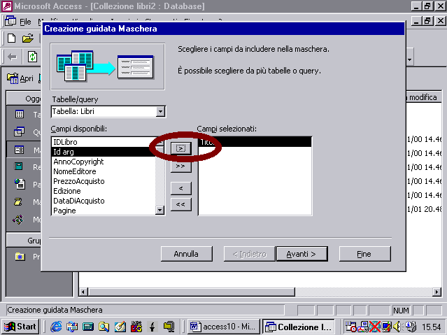447x335 pixels.
Task: Click the down arrow of available fields scrollbar
Action: (159, 211)
